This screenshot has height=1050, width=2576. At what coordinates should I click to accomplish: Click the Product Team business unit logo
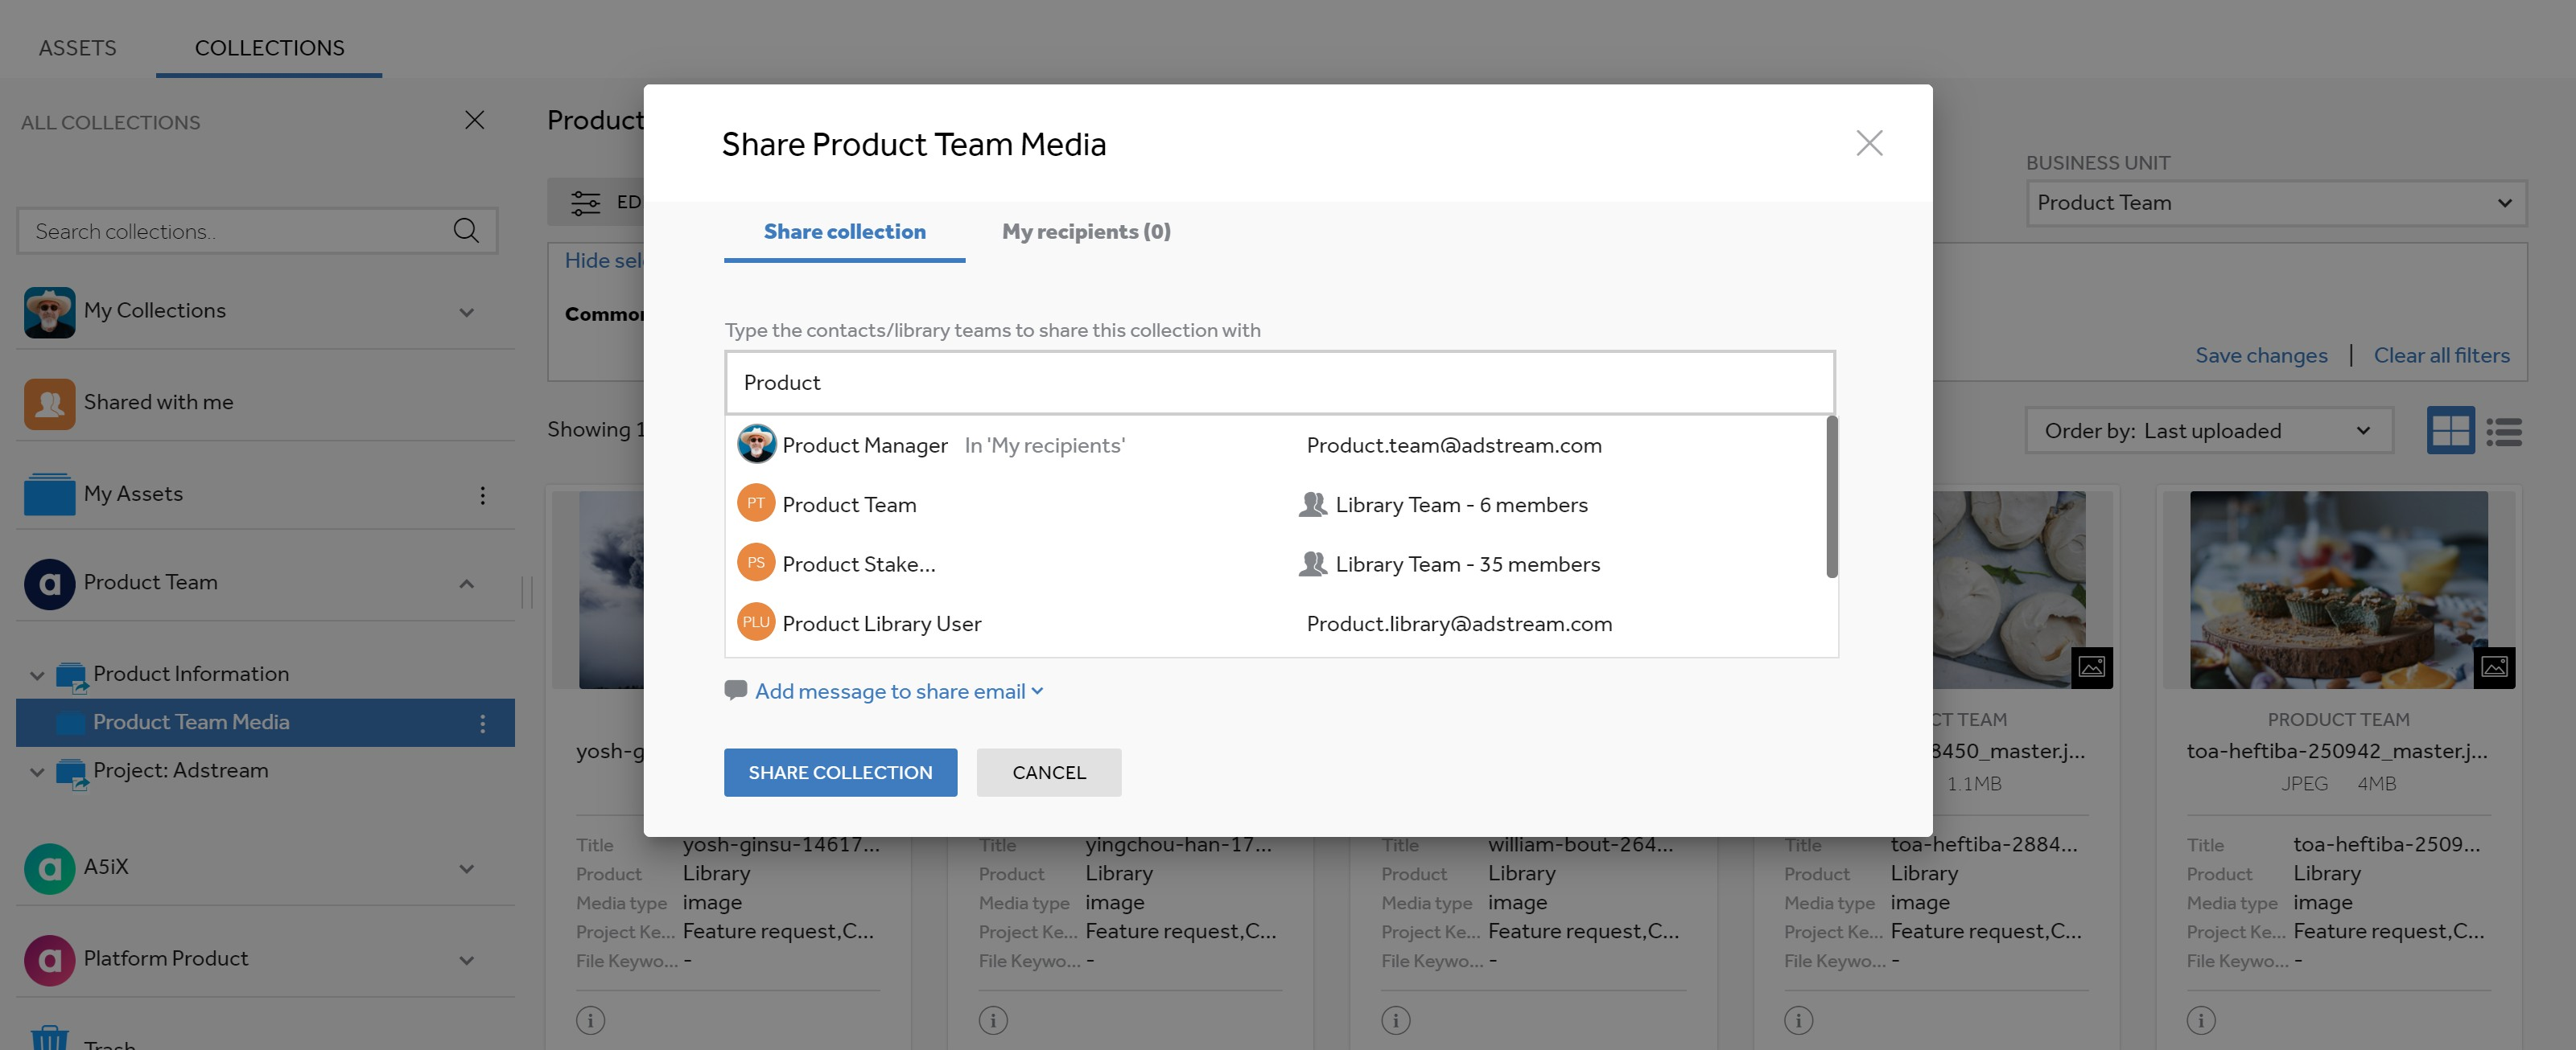49,584
